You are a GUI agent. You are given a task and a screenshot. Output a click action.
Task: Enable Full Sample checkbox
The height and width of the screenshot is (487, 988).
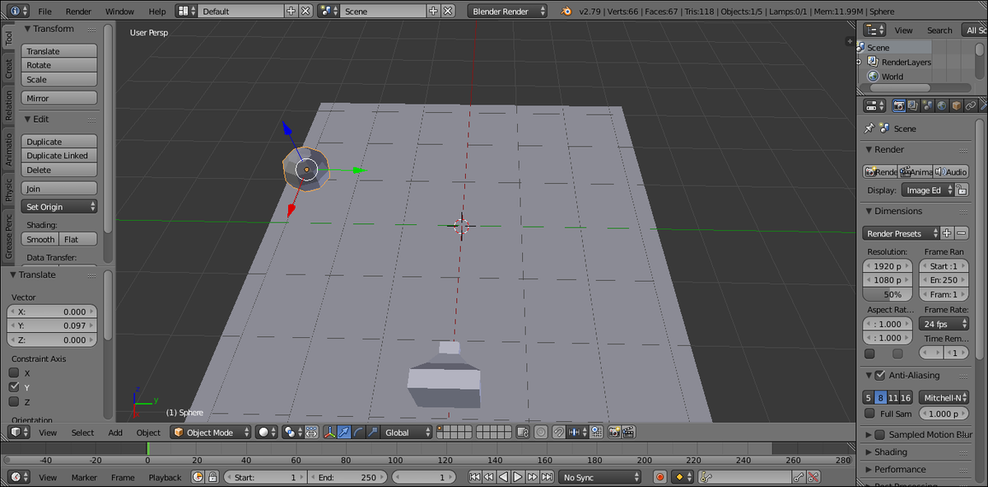click(869, 414)
